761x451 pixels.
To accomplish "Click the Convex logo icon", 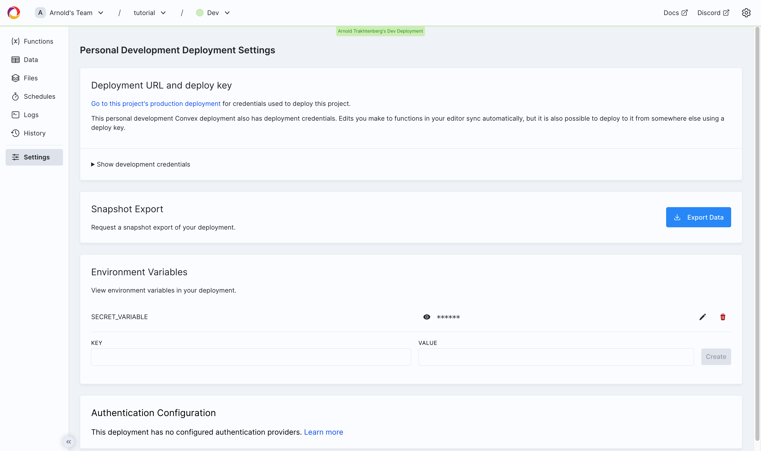I will [x=14, y=13].
